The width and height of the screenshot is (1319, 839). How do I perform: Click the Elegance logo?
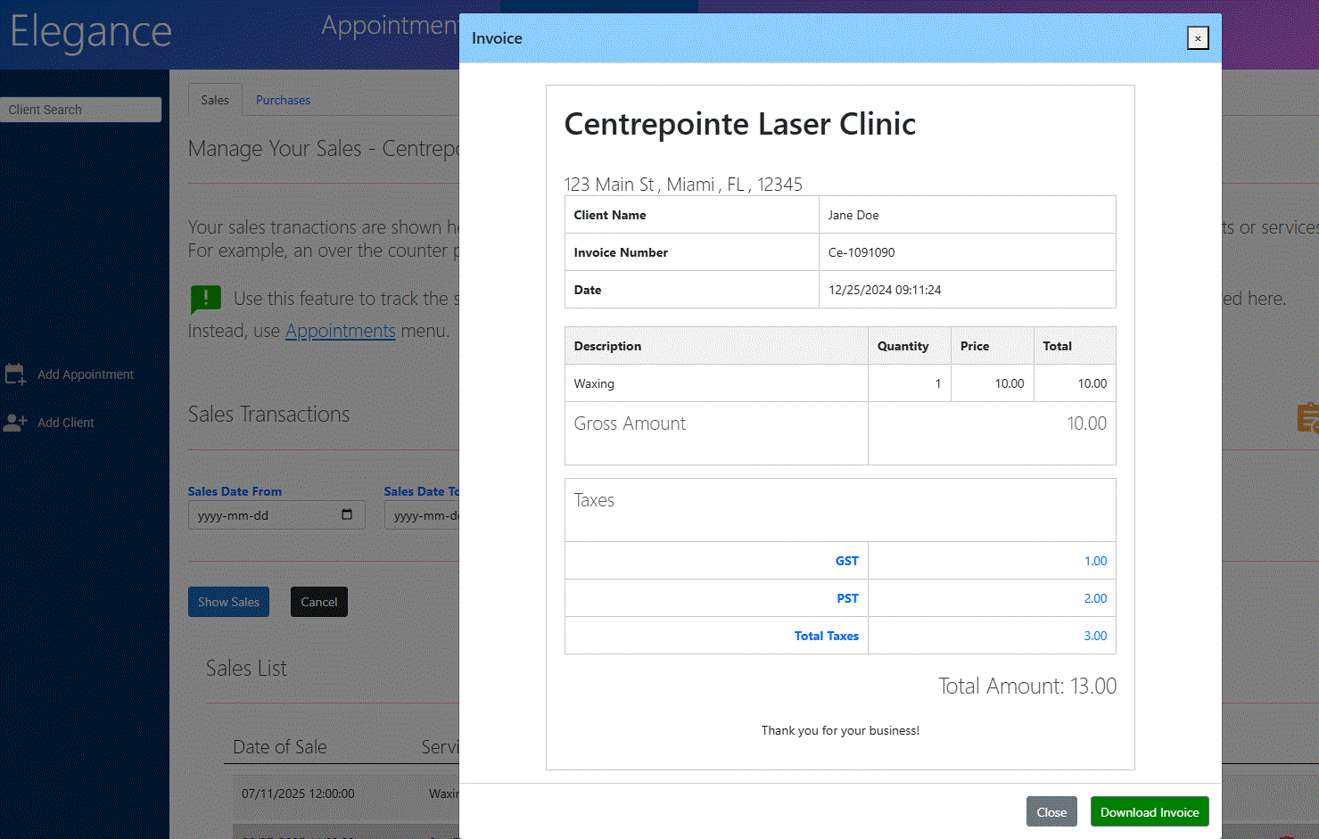tap(91, 32)
